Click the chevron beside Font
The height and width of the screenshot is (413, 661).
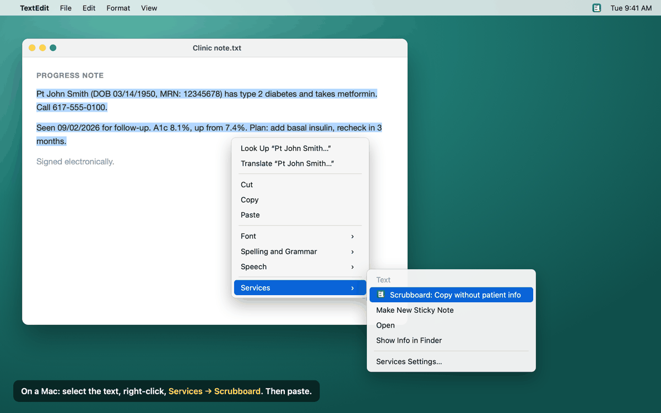click(353, 236)
